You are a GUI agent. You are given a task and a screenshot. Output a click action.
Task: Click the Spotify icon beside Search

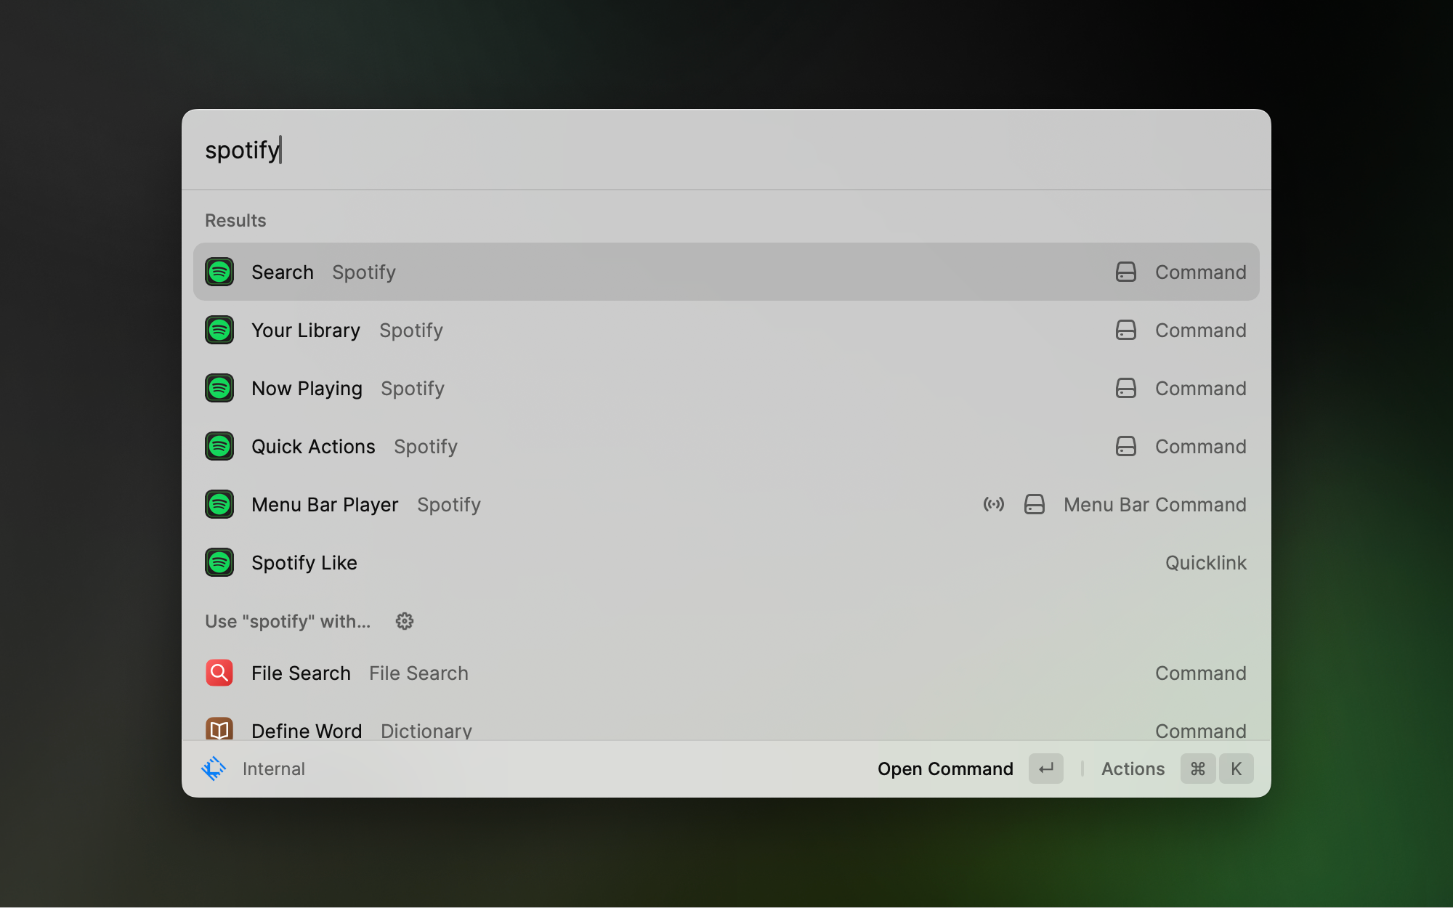pos(219,272)
